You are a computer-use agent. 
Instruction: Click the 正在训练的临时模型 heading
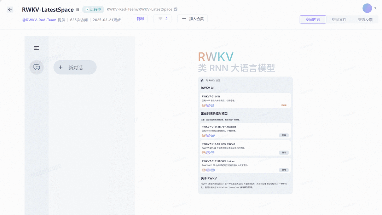tap(214, 113)
